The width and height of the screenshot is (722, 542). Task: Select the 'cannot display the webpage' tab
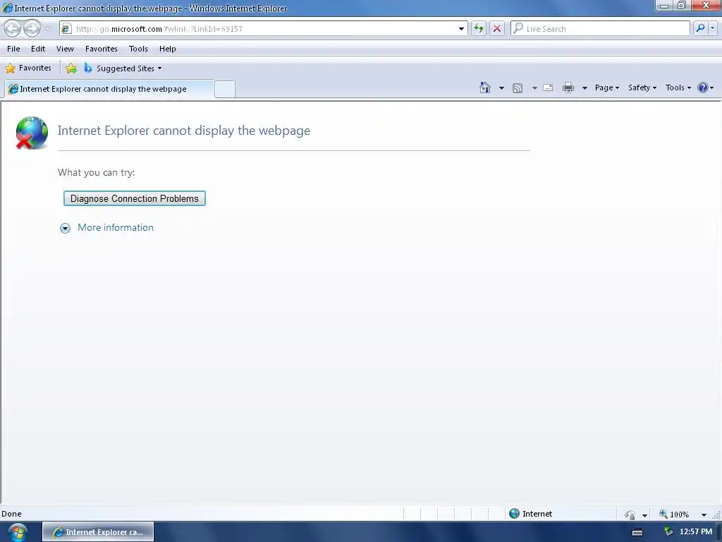pos(109,89)
